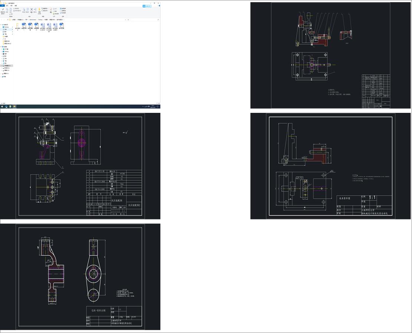Click the File Explorer icon on the taskbar
Image resolution: width=412 pixels, height=333 pixels.
(x=14, y=107)
